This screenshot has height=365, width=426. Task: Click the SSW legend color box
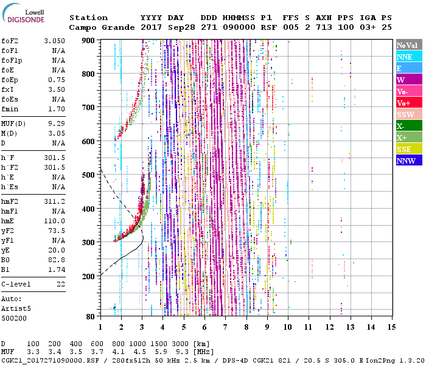[x=407, y=114]
